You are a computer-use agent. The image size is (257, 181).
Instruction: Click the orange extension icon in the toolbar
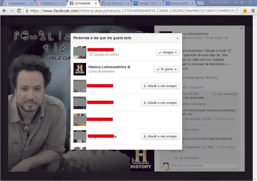(245, 11)
